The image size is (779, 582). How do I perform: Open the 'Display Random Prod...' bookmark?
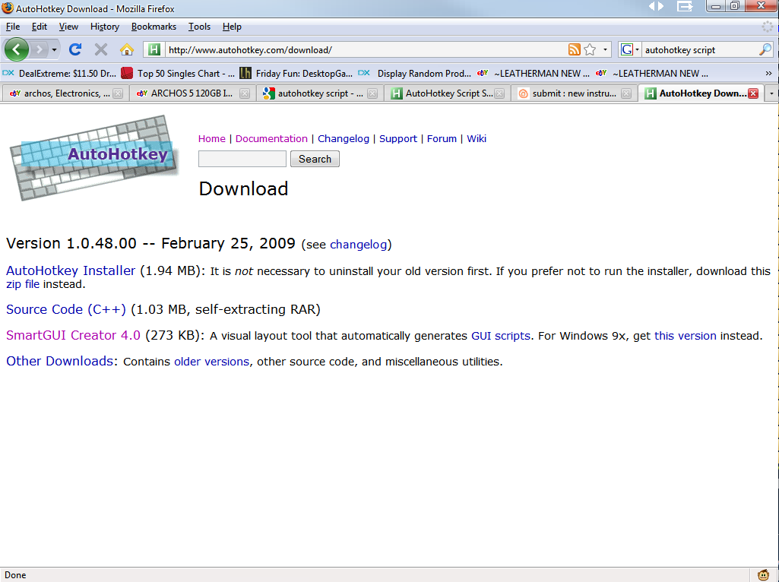[415, 74]
